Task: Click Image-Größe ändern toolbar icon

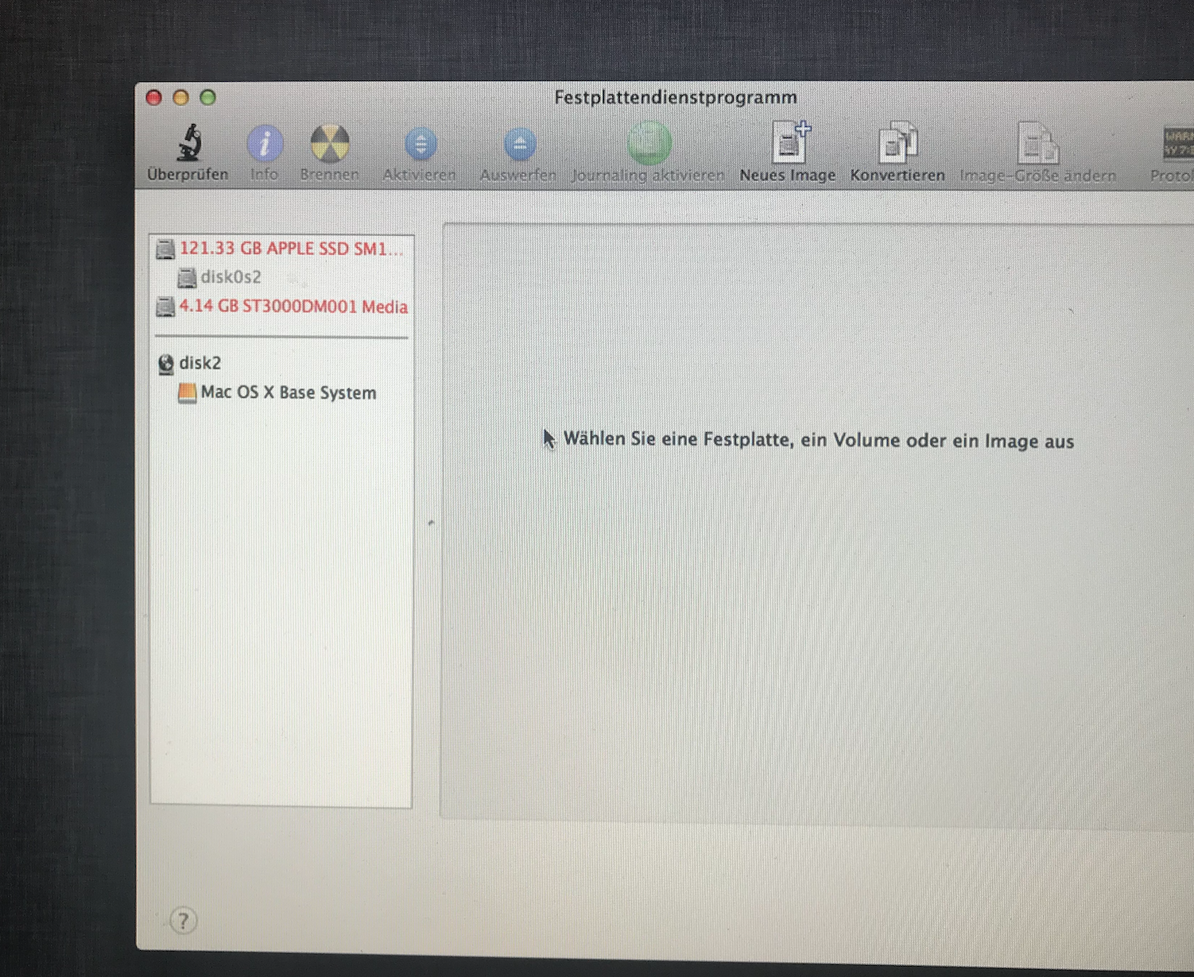Action: coord(1037,143)
